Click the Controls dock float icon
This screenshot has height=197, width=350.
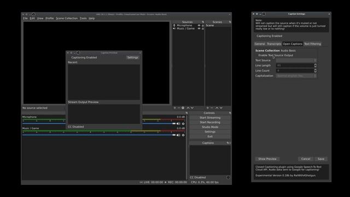point(230,113)
